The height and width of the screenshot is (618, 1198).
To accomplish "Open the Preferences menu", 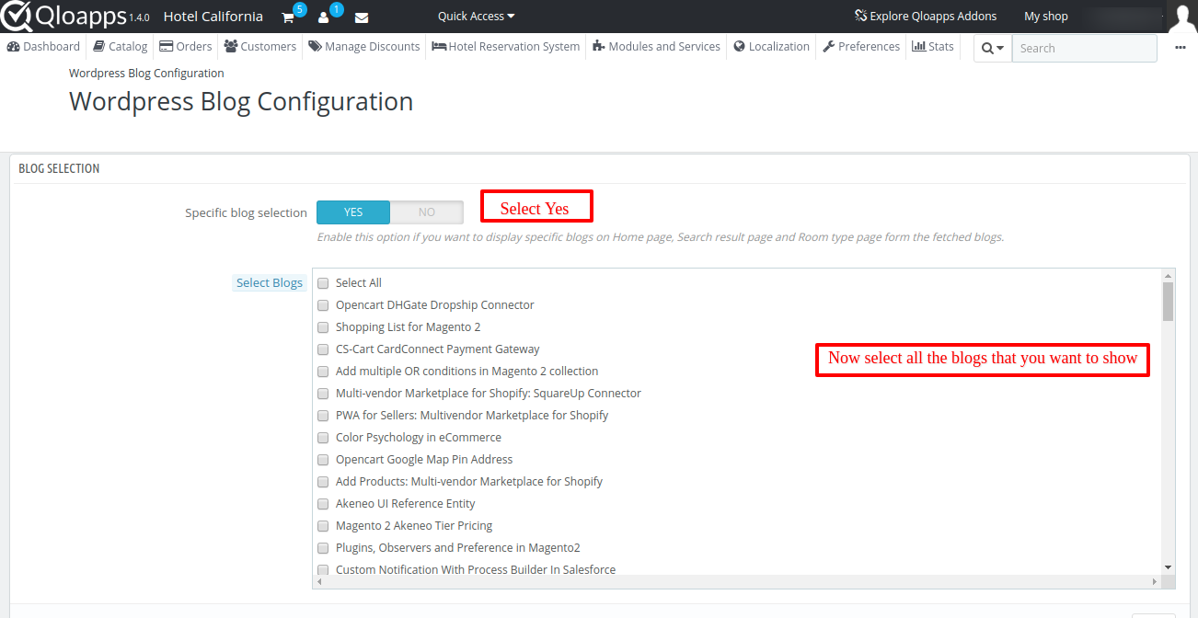I will pos(861,46).
